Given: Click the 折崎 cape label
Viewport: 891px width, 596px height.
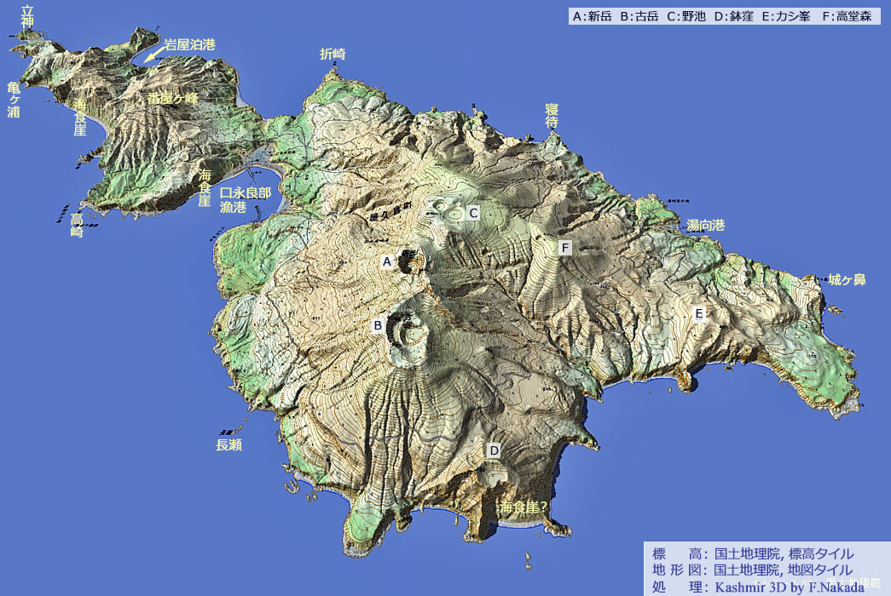Looking at the screenshot, I should (x=333, y=54).
